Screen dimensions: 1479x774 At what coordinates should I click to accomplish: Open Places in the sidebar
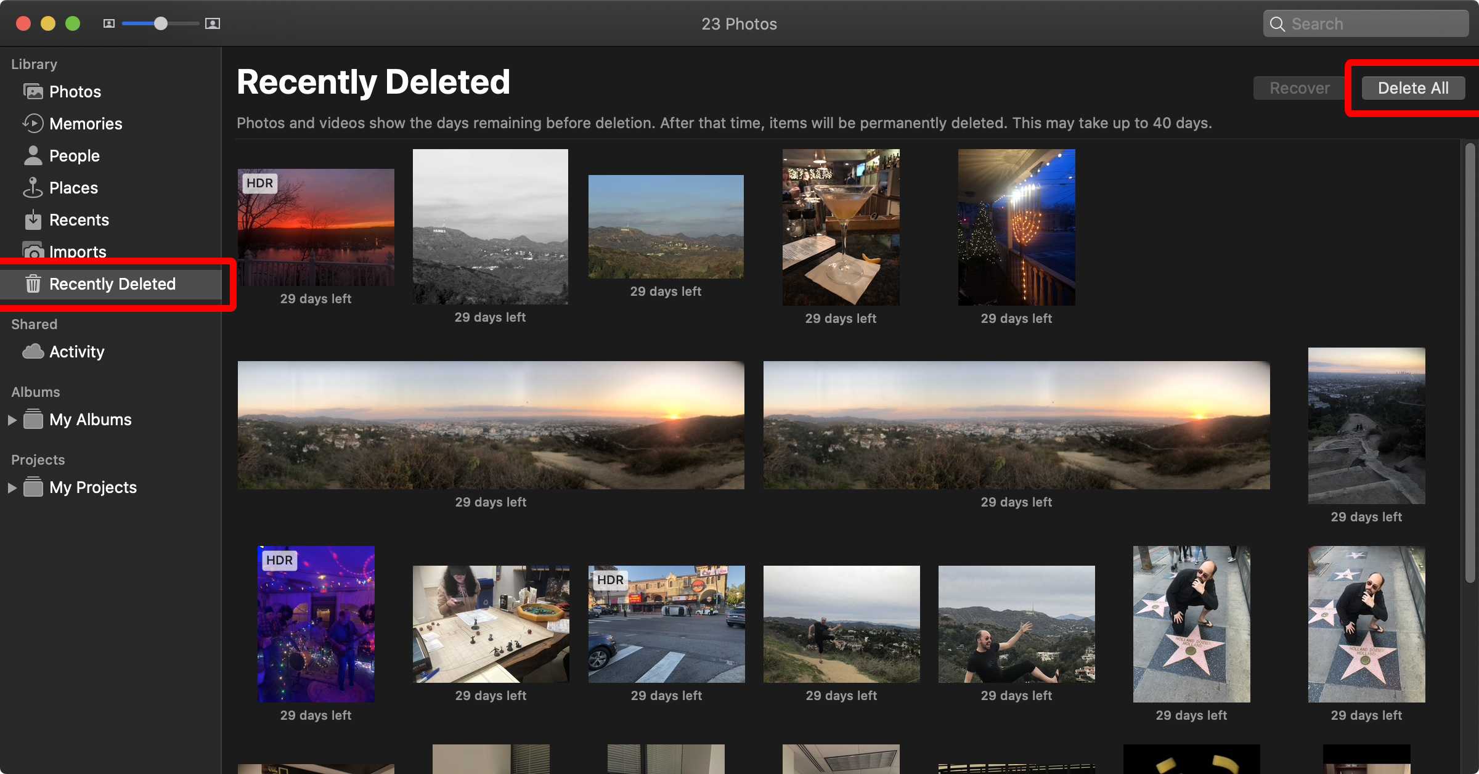tap(111, 188)
